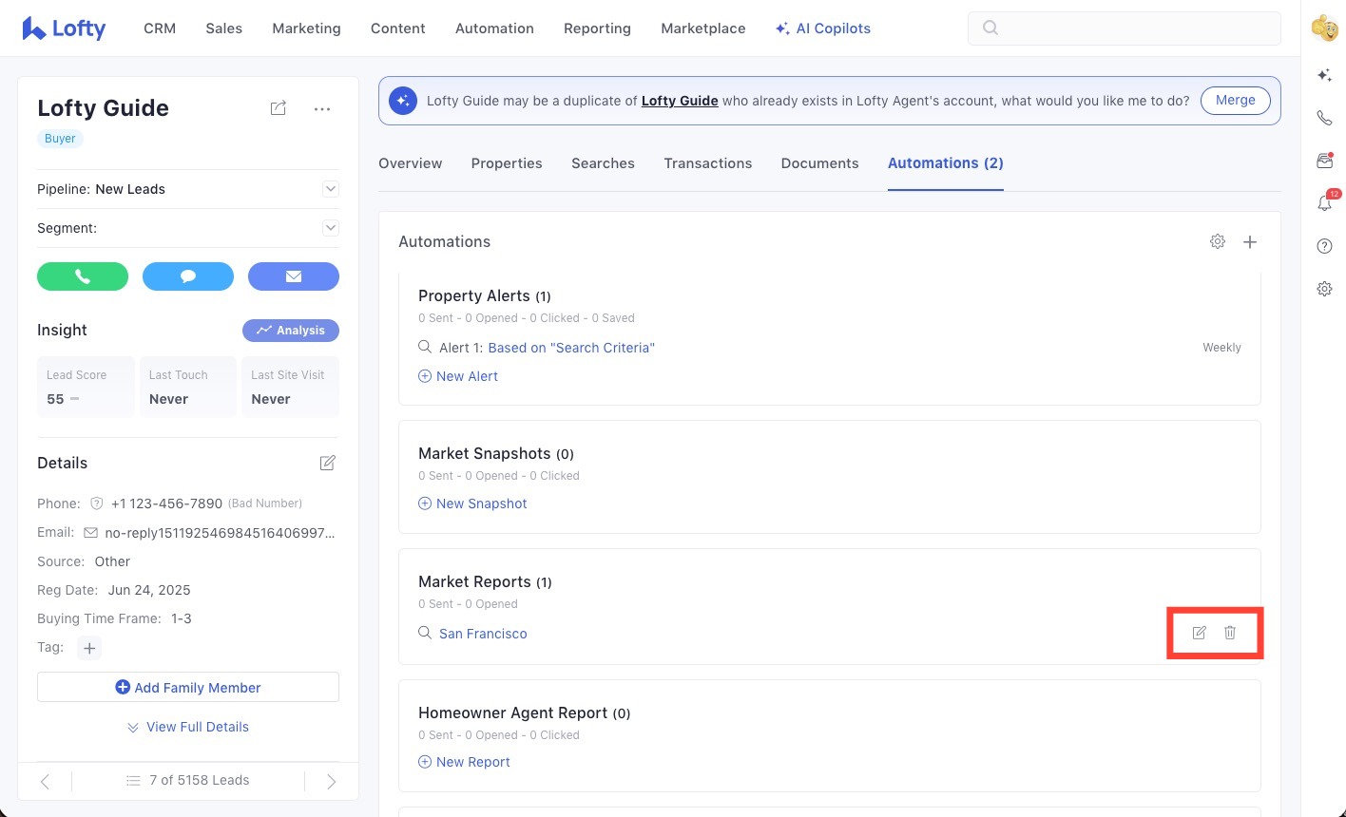Open the Marketing menu

[x=306, y=28]
